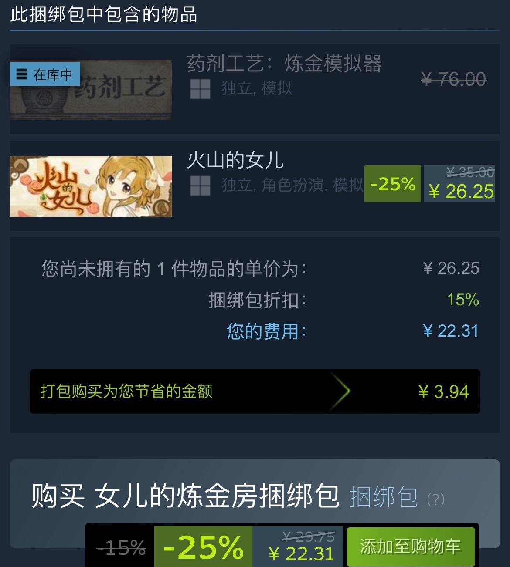
Task: Click Windows icon beside 火山的女儿 tags
Action: point(200,186)
